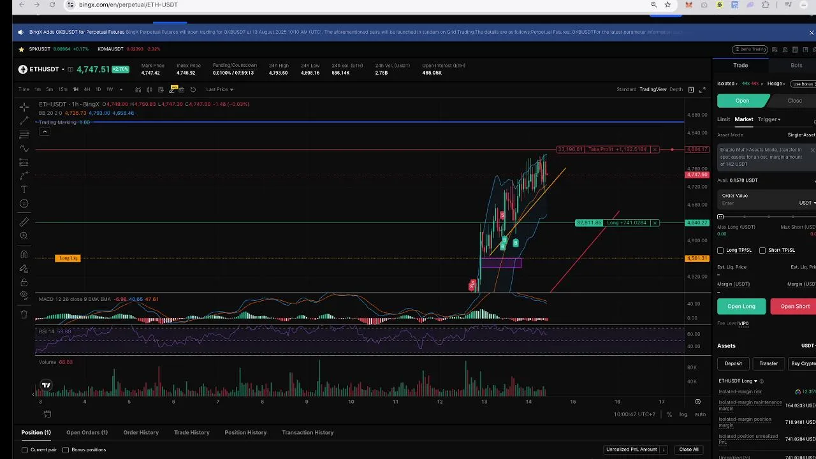The width and height of the screenshot is (816, 459).
Task: Hide all drawings with eye icon
Action: (x=24, y=296)
